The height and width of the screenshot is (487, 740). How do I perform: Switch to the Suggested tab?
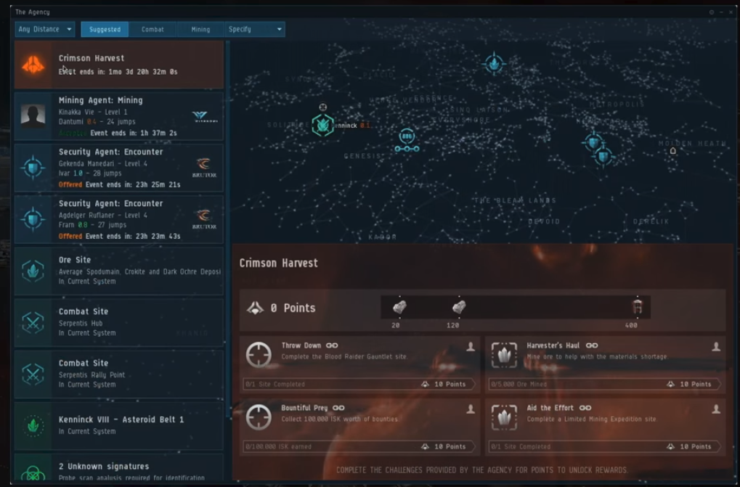click(x=105, y=29)
